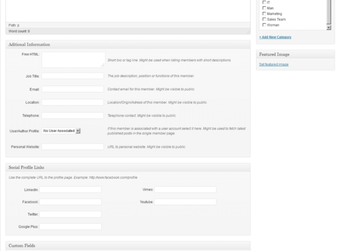Tick the Marketing category checkbox
339x251 pixels.
(264, 14)
